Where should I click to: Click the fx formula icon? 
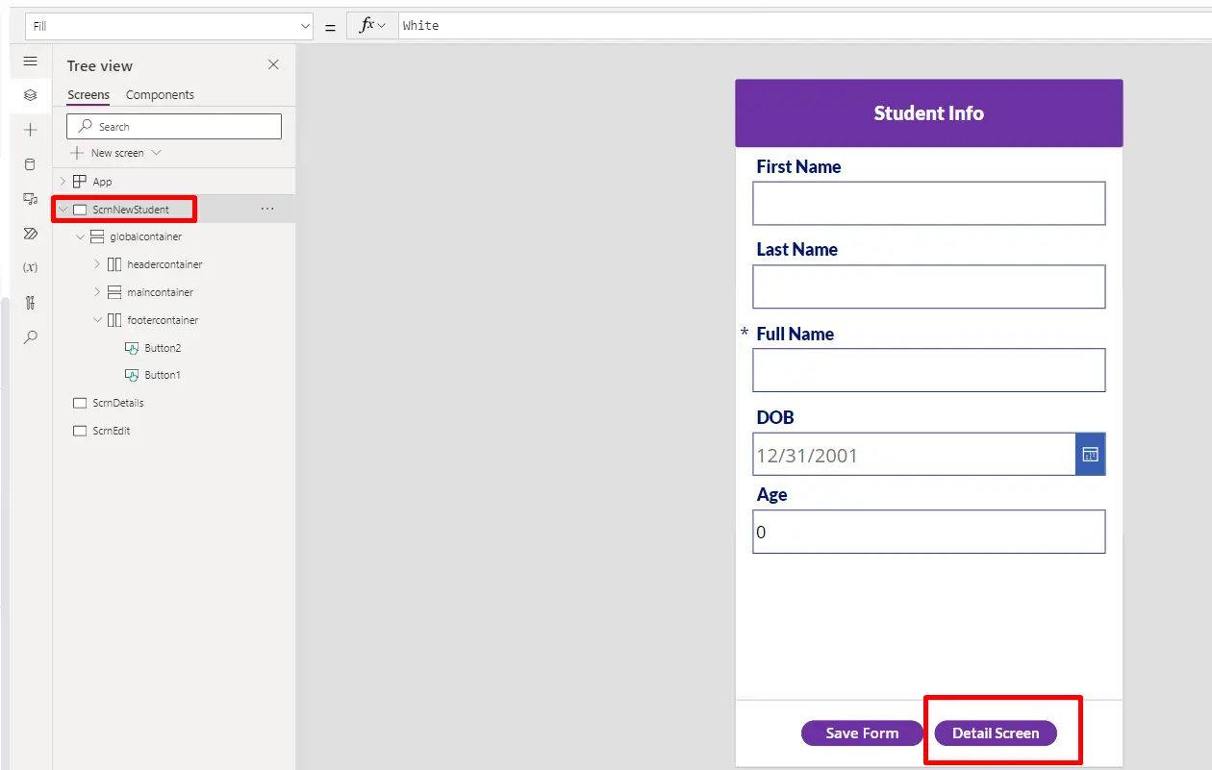point(366,25)
